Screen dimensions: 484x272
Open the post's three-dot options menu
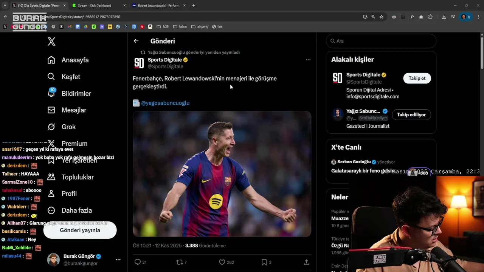click(308, 60)
